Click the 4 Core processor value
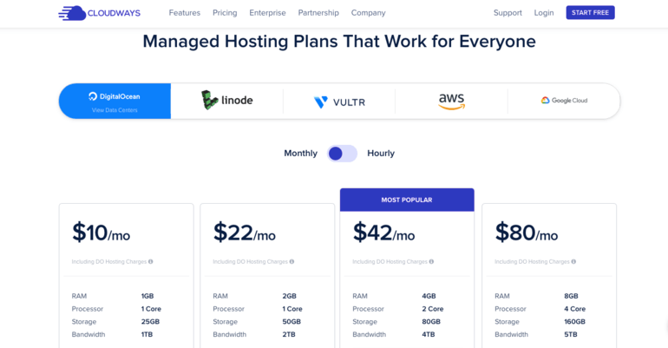This screenshot has height=348, width=668. tap(574, 309)
